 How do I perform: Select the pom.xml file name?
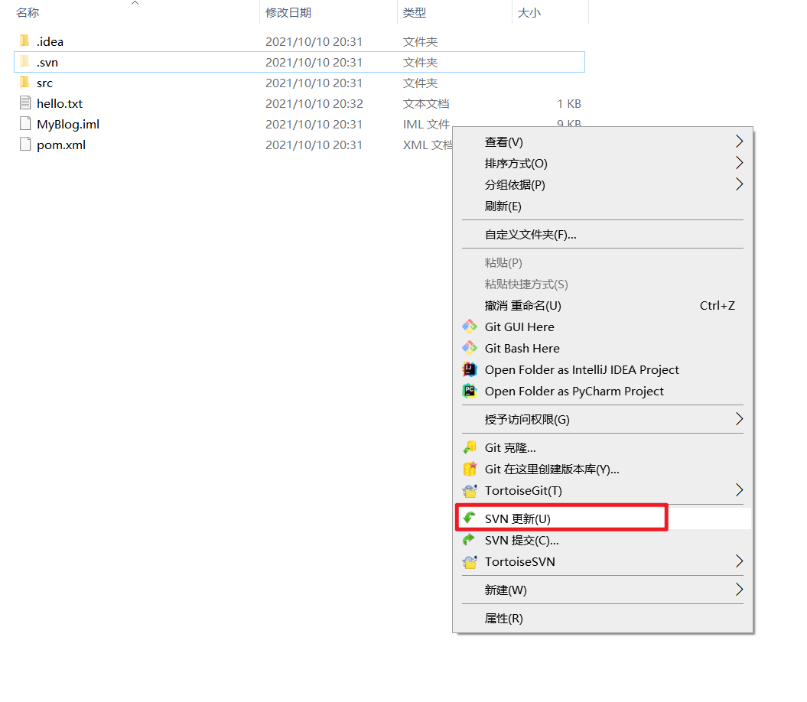(61, 145)
